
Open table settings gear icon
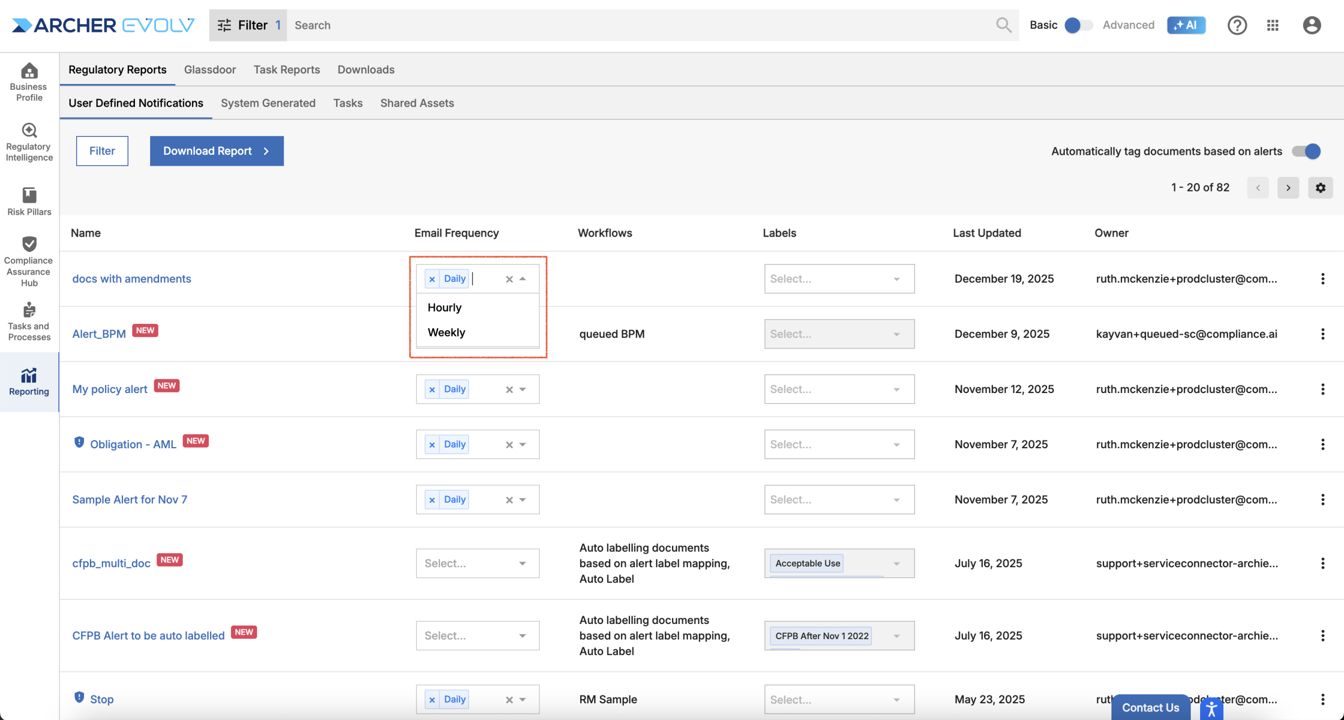click(1320, 188)
